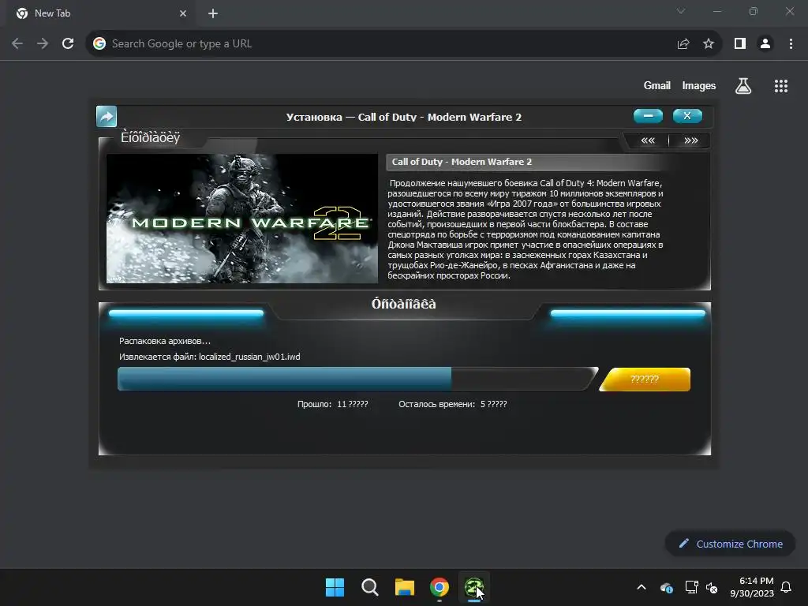Click the extraction progress bar
Viewport: 808px width, 606px height.
click(x=357, y=379)
